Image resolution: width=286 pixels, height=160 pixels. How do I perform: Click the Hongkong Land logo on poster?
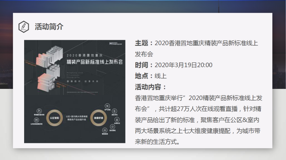click(116, 44)
